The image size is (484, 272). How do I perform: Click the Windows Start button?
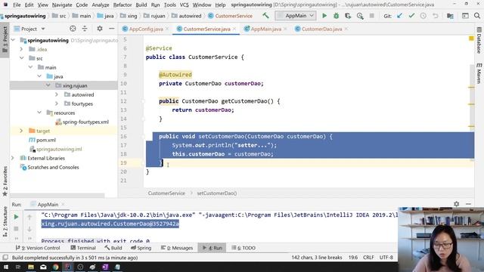click(x=6, y=267)
